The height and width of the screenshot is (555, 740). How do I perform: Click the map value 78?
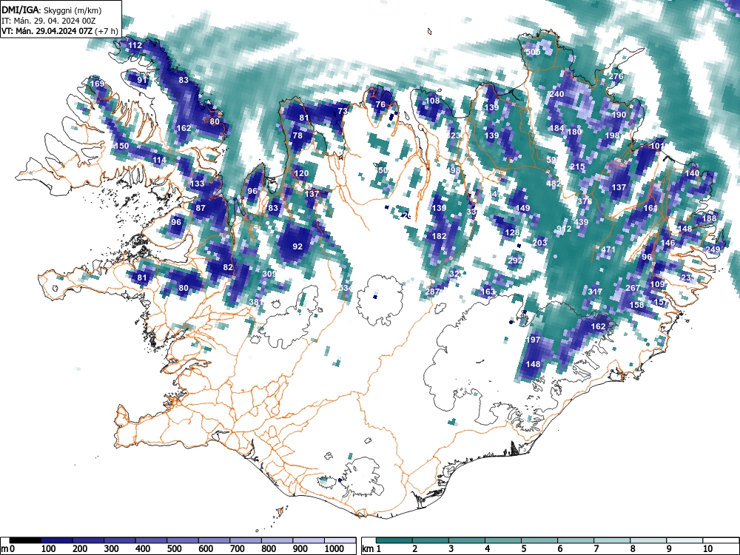pos(297,135)
